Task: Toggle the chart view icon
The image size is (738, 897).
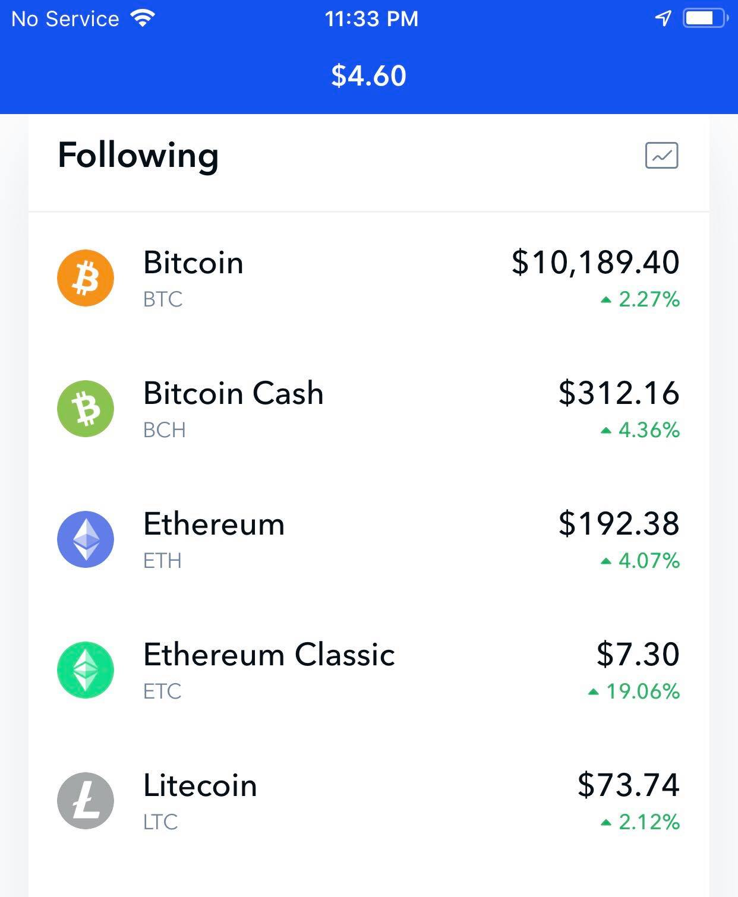Action: point(661,156)
